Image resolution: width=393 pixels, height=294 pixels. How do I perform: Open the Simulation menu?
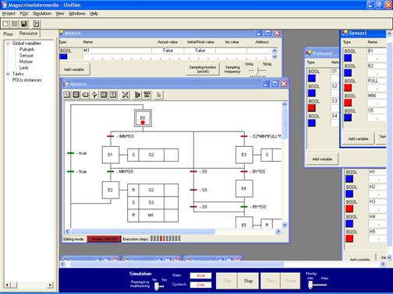click(42, 13)
